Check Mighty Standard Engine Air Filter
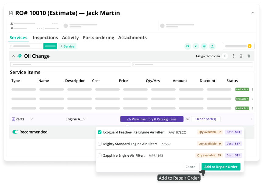The image size is (263, 189). [x=100, y=144]
